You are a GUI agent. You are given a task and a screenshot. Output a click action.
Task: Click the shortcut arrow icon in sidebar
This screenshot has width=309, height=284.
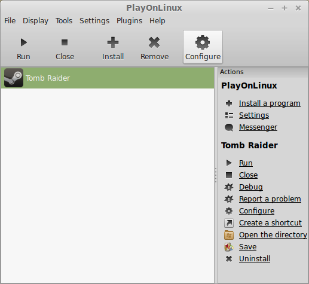(229, 223)
